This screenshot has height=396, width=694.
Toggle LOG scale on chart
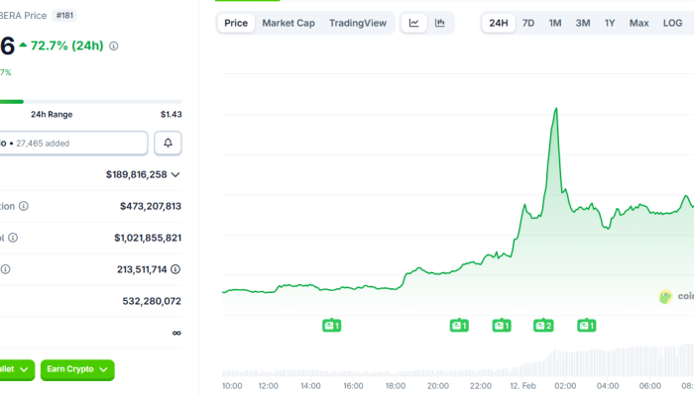pos(672,23)
